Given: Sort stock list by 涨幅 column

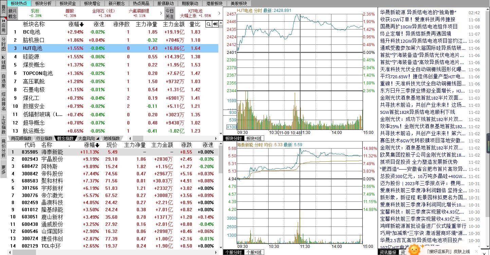Looking at the screenshot, I should point(92,145).
